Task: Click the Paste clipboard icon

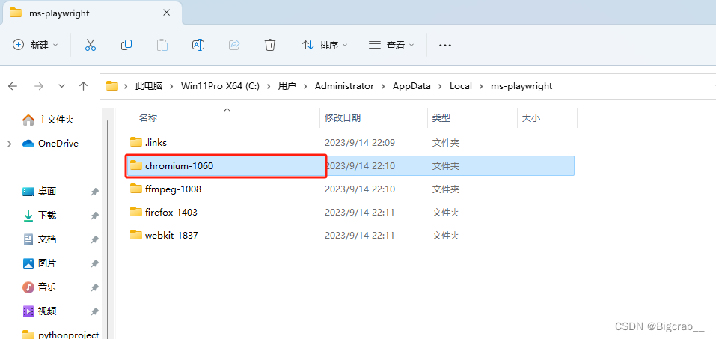Action: pyautogui.click(x=162, y=45)
